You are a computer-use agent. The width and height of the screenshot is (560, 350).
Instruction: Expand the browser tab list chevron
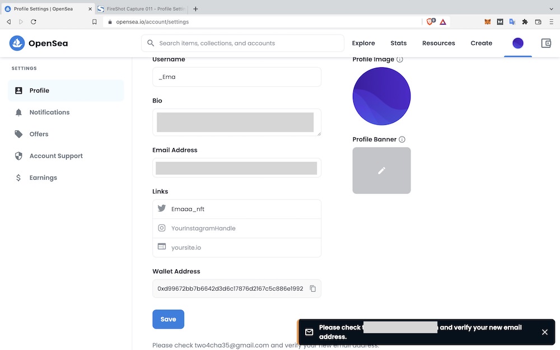coord(552,9)
